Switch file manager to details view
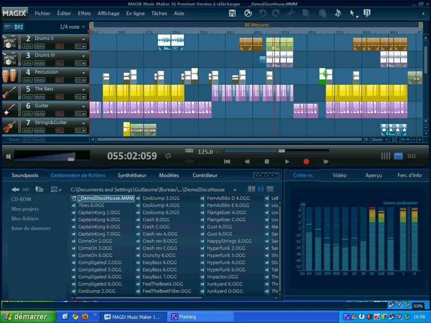The height and width of the screenshot is (323, 431). (x=270, y=189)
